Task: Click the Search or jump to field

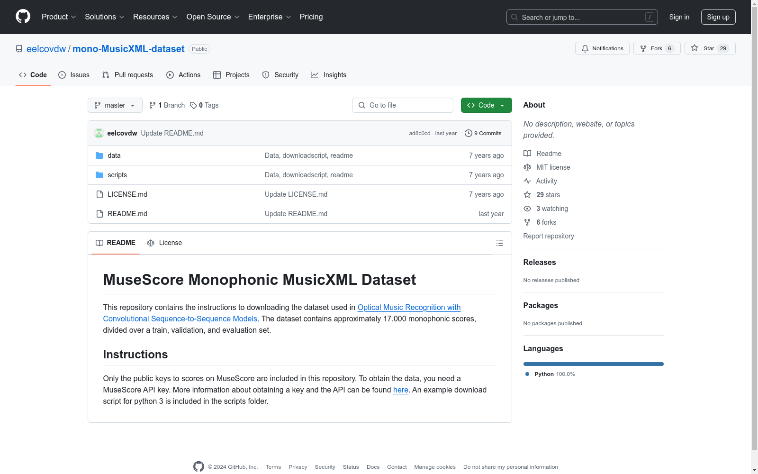Action: pos(582,17)
